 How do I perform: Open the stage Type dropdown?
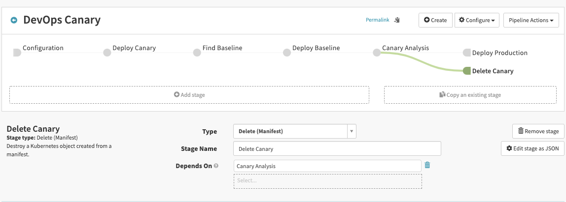pyautogui.click(x=294, y=131)
